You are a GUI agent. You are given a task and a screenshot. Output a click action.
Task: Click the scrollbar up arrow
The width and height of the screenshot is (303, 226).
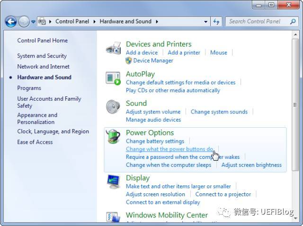pyautogui.click(x=295, y=35)
